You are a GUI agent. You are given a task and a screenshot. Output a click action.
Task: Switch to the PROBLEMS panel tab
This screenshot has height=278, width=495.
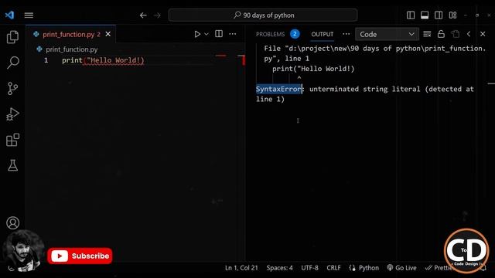270,34
